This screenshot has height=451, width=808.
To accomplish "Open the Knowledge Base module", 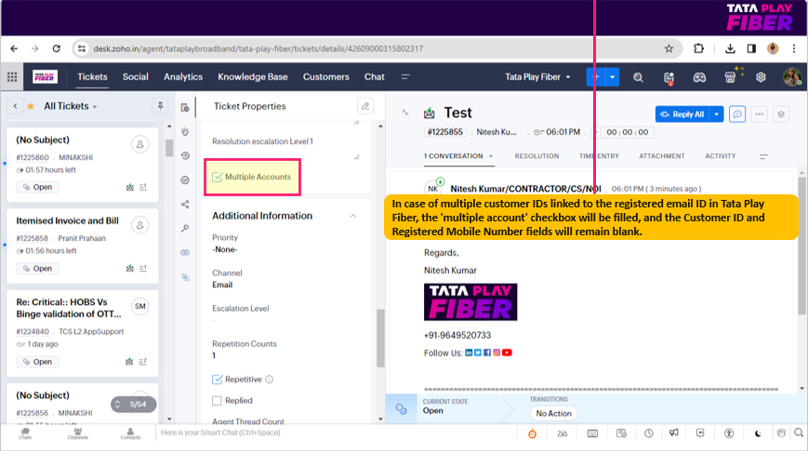I will 253,77.
